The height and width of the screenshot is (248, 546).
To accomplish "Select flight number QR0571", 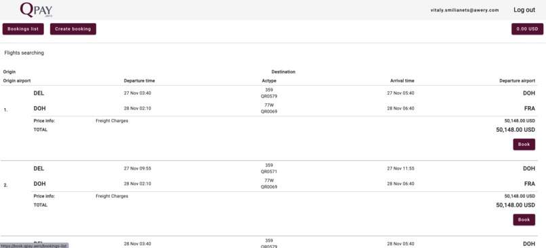I will [x=269, y=172].
